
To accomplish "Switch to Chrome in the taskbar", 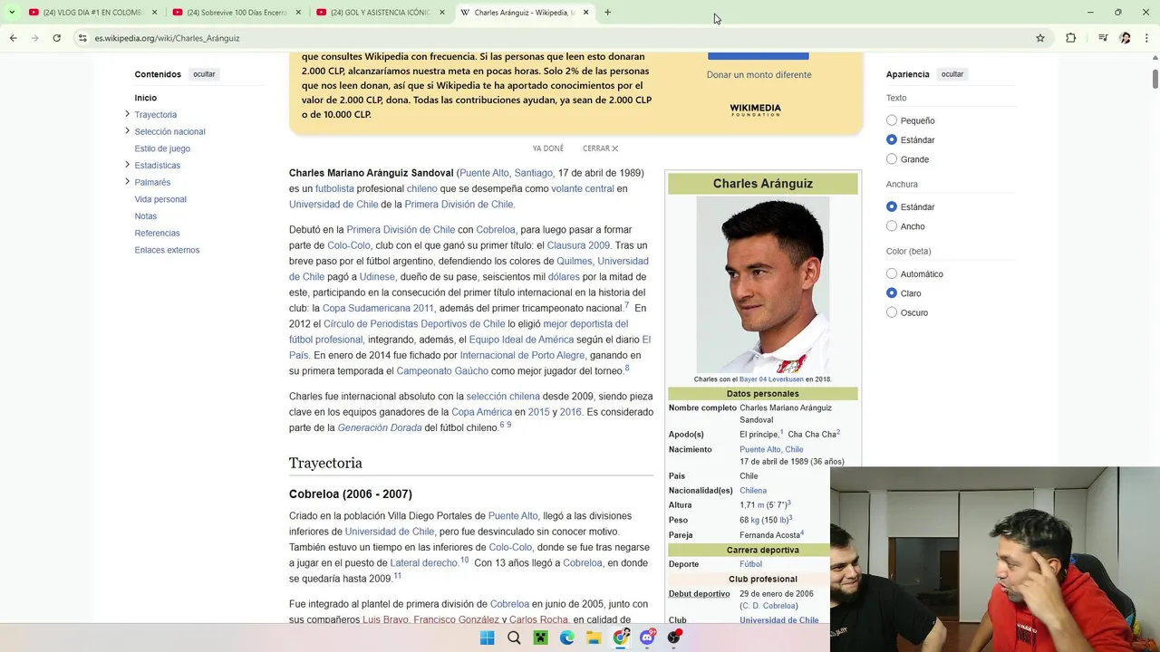I will (621, 638).
